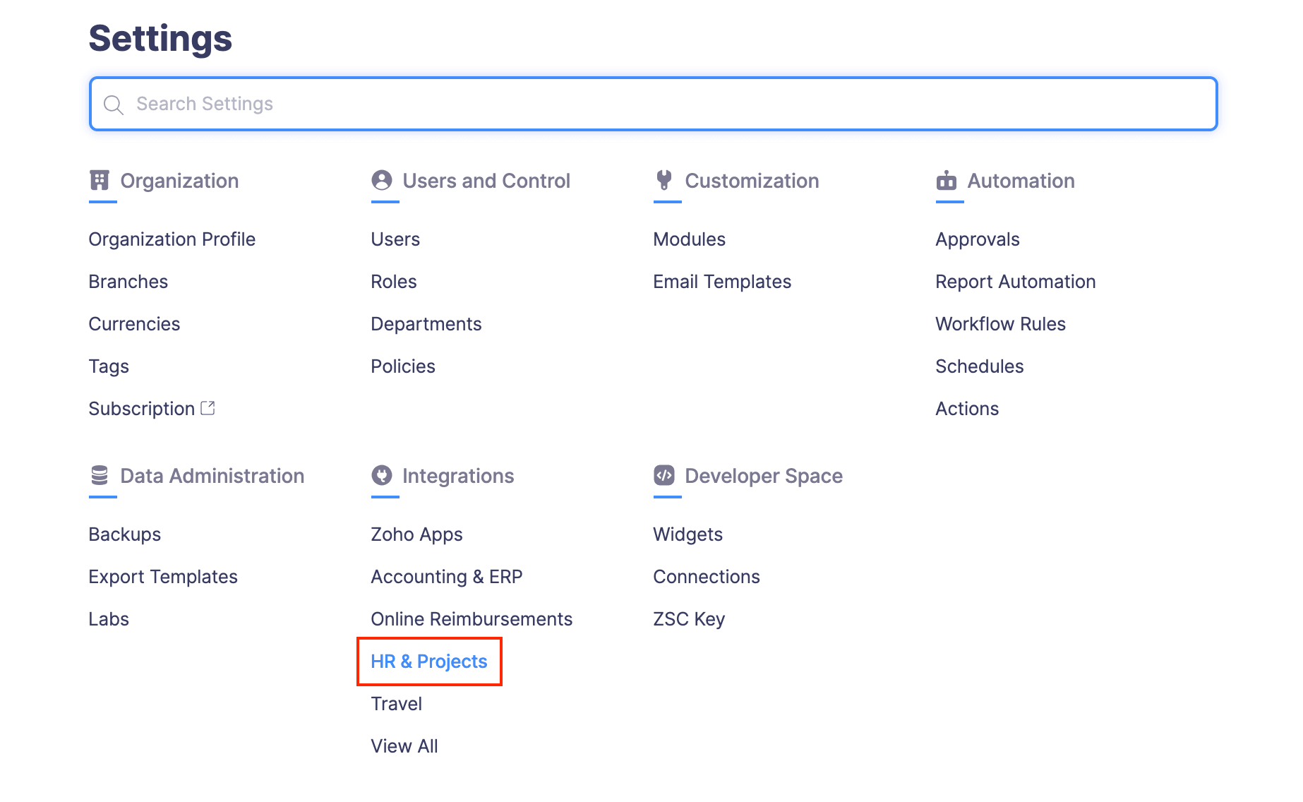Open the Online Reimbursements settings
The height and width of the screenshot is (802, 1303).
click(x=471, y=618)
